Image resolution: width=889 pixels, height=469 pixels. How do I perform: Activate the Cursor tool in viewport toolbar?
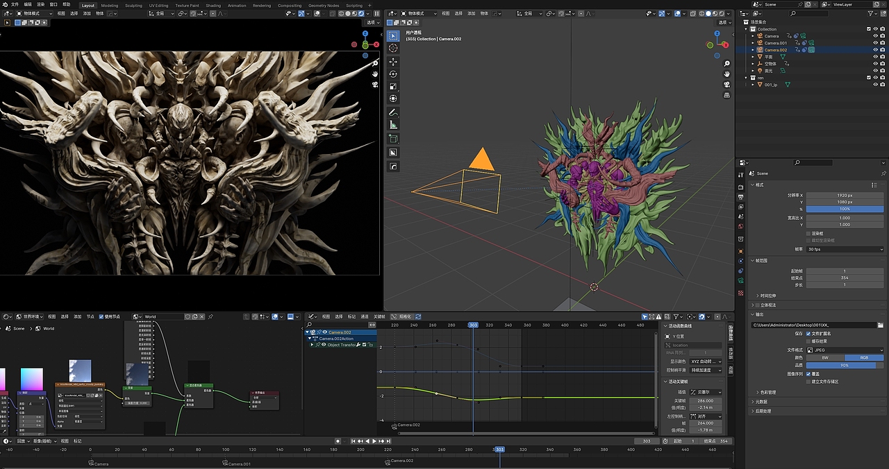(x=393, y=48)
